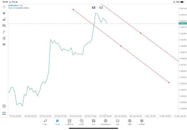Open the mailbox (กล่องจดหมาย) tab
The width and height of the screenshot is (187, 130).
[x=105, y=122]
